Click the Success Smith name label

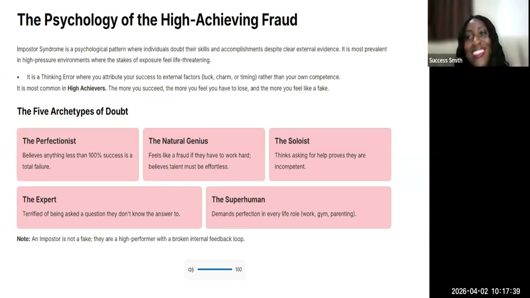pos(446,60)
